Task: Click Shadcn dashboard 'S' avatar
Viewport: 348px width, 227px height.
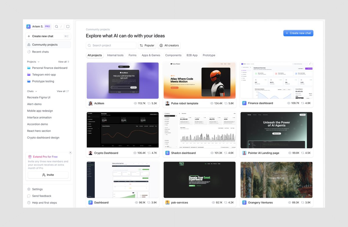Action: click(167, 153)
